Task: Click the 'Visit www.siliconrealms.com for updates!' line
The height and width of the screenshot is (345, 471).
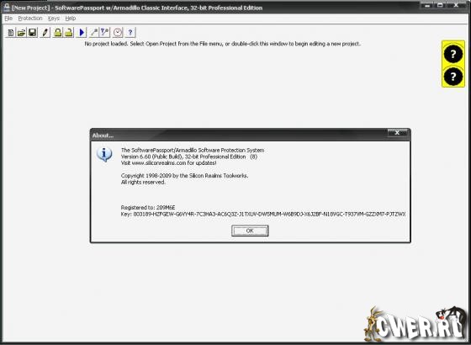Action: (168, 163)
